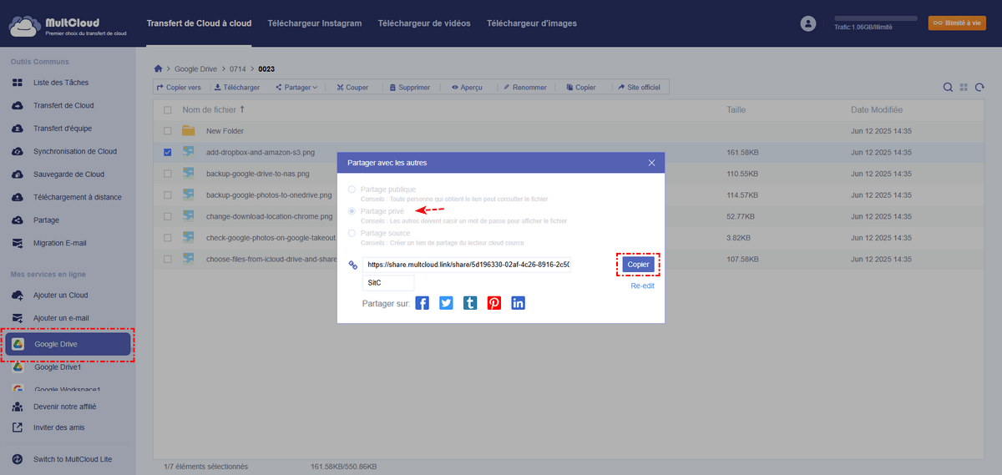Open Téléchargeur Instagram tab
Screen dimensions: 1002x475
[315, 23]
